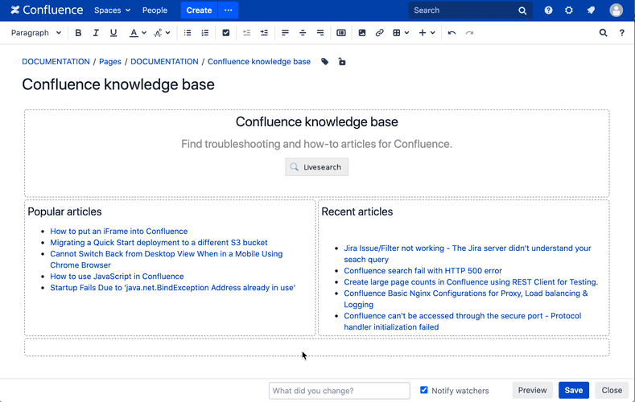Open 'How to use JavaScript in Confluence' link
Screen dimensions: 635x402
117,277
